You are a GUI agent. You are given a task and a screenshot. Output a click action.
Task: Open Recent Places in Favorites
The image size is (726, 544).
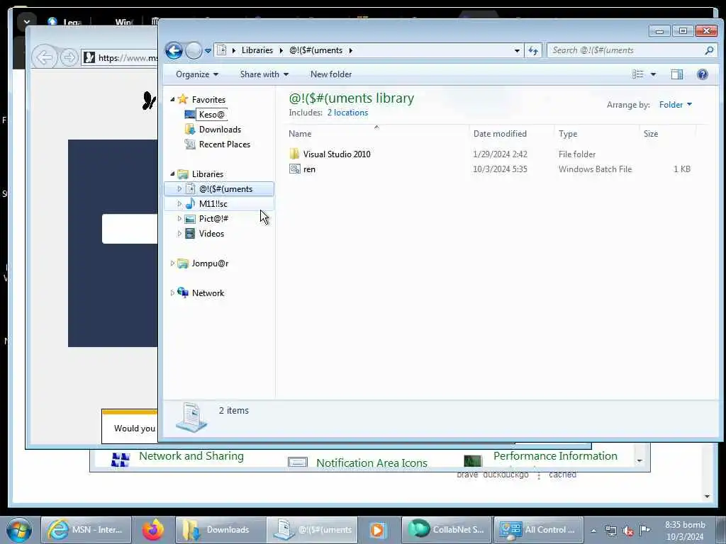point(225,144)
